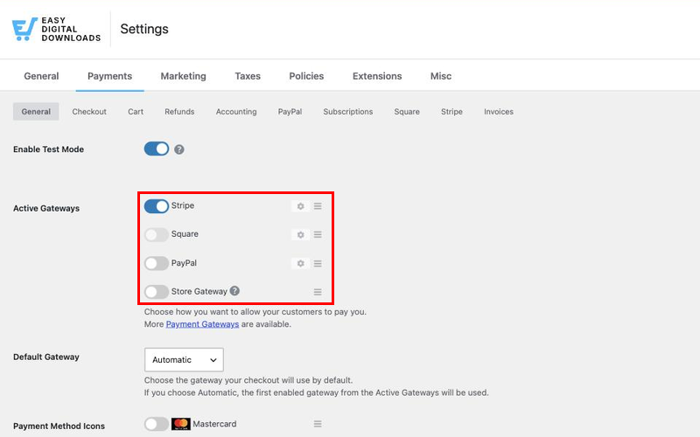Click the Store Gateway label
This screenshot has width=700, height=437.
coord(199,292)
